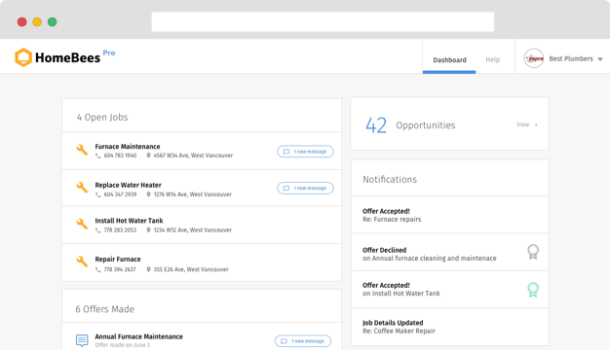Click the red macOS close window button
This screenshot has height=350, width=610.
pos(21,21)
